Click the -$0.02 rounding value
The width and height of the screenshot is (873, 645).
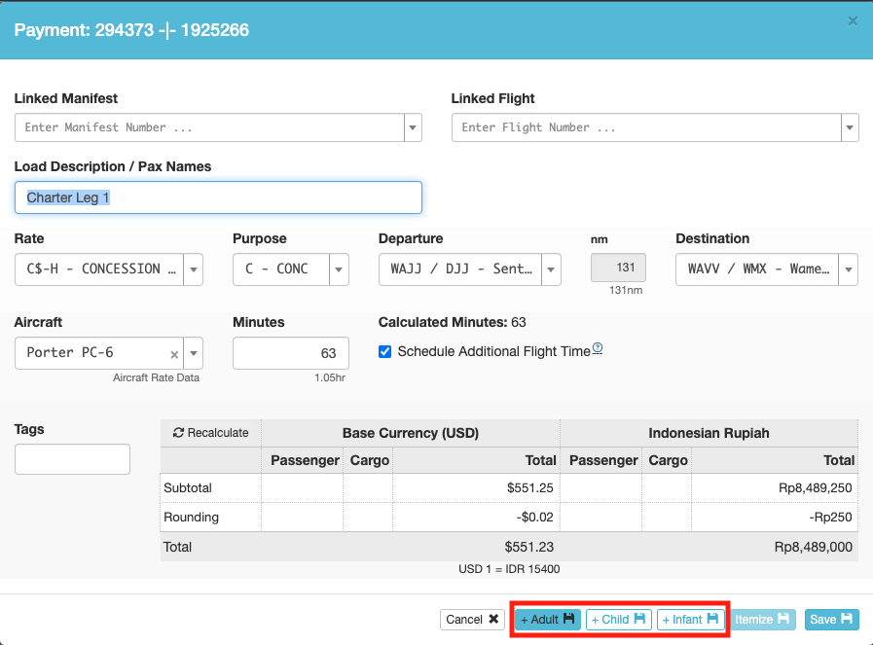pyautogui.click(x=534, y=517)
